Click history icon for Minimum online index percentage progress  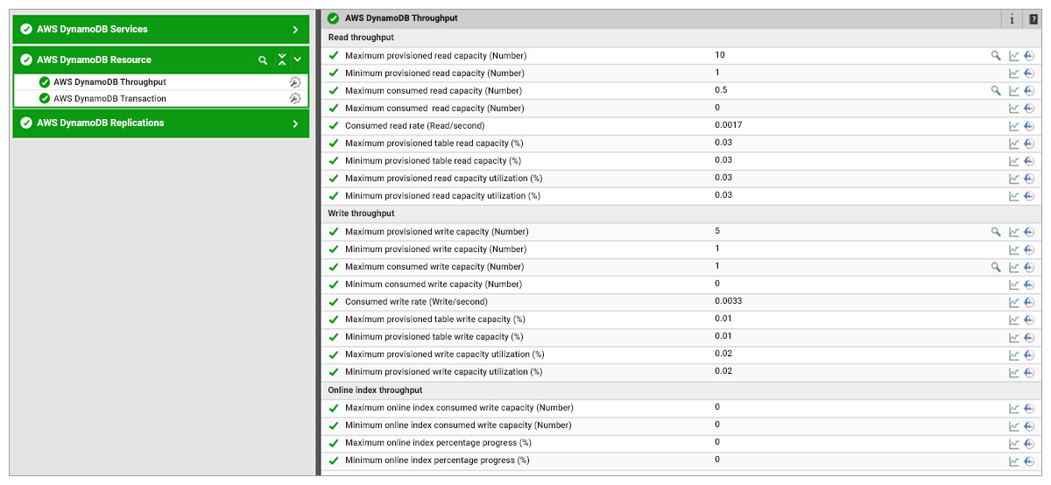[1029, 460]
